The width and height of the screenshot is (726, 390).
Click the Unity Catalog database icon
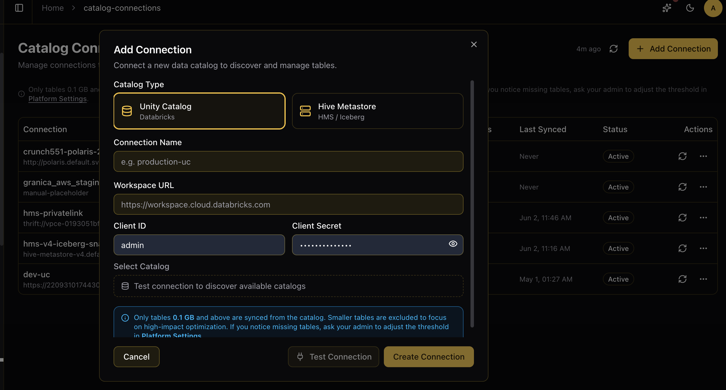coord(127,111)
